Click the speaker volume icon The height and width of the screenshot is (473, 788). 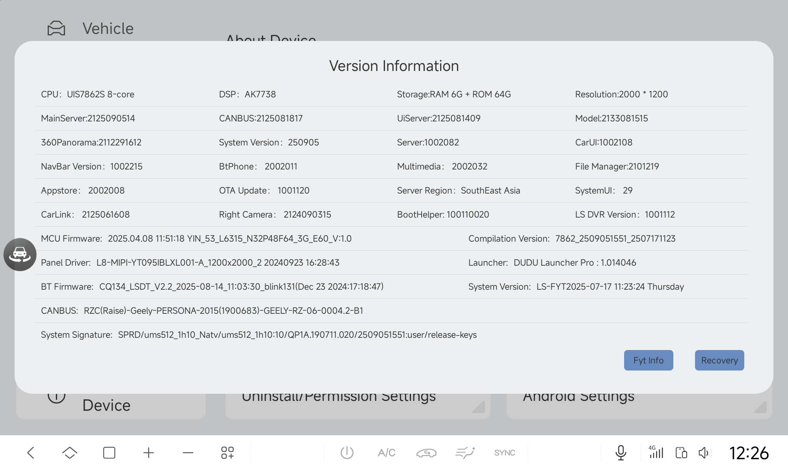705,453
